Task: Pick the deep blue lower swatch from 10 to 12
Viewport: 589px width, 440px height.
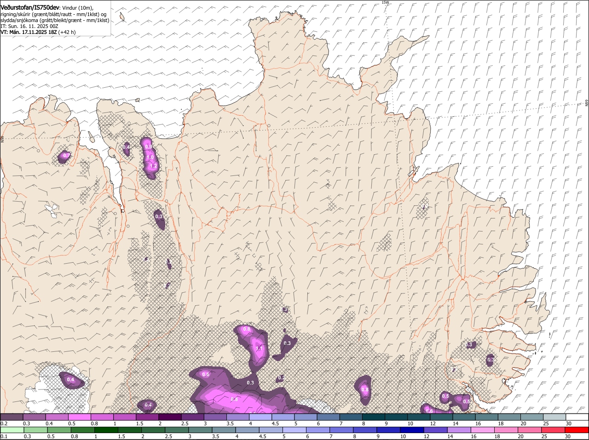Action: click(x=412, y=430)
